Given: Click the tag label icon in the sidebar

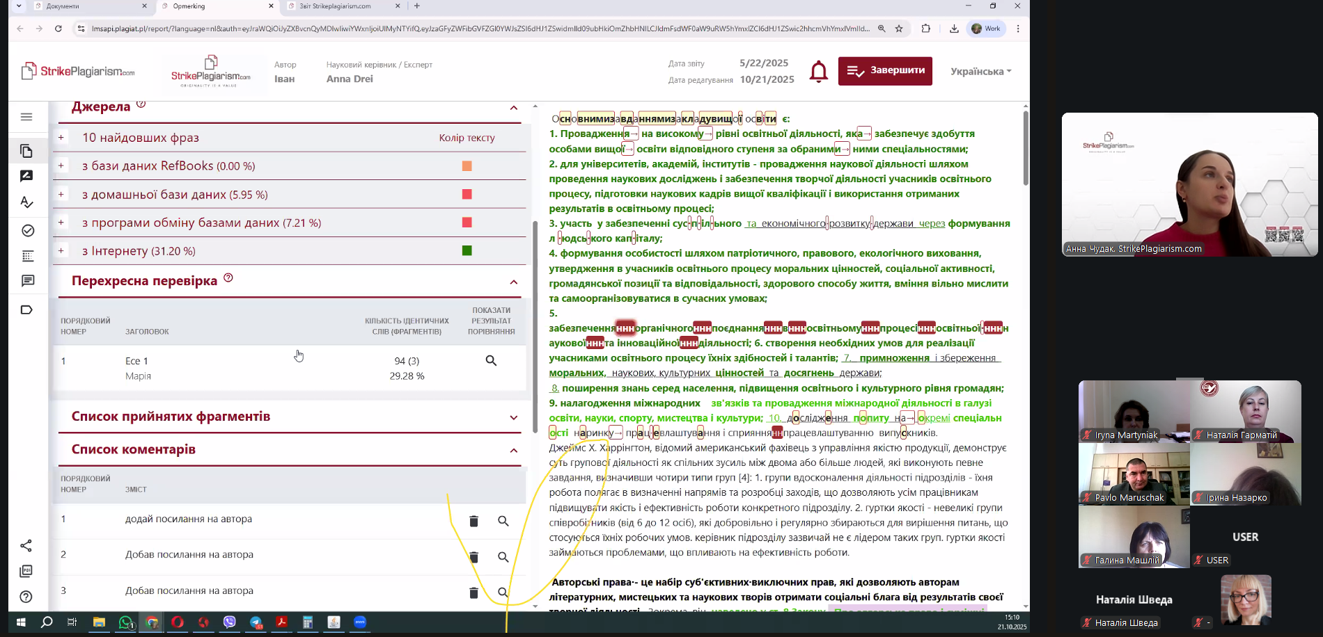Looking at the screenshot, I should [x=26, y=310].
